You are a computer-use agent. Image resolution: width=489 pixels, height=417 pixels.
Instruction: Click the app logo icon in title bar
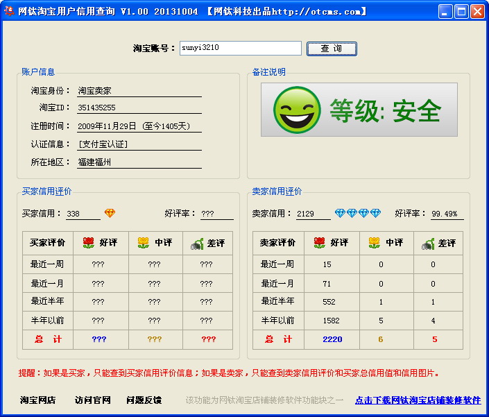[x=9, y=11]
